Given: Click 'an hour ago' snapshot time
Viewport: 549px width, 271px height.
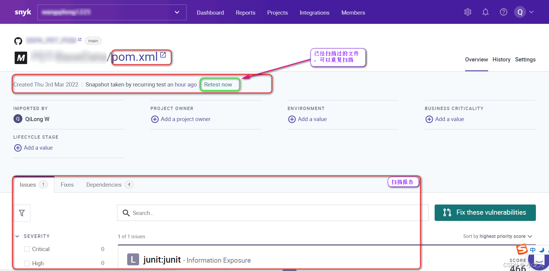Looking at the screenshot, I should 182,85.
